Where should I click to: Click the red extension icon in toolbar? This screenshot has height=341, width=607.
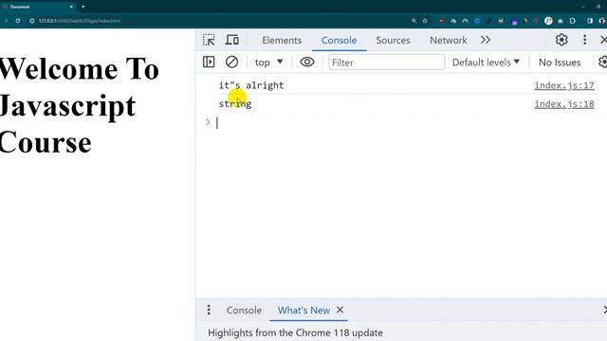(x=441, y=21)
